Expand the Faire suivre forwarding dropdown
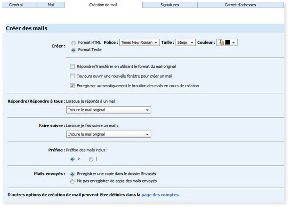Image resolution: width=290 pixels, height=208 pixels. tap(109, 134)
